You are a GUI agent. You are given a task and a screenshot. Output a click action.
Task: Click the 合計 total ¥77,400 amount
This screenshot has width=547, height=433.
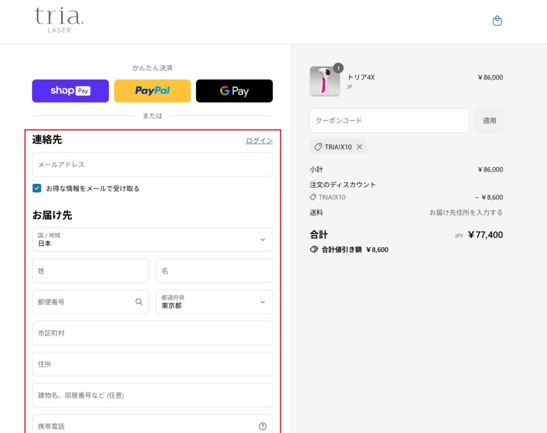point(485,235)
